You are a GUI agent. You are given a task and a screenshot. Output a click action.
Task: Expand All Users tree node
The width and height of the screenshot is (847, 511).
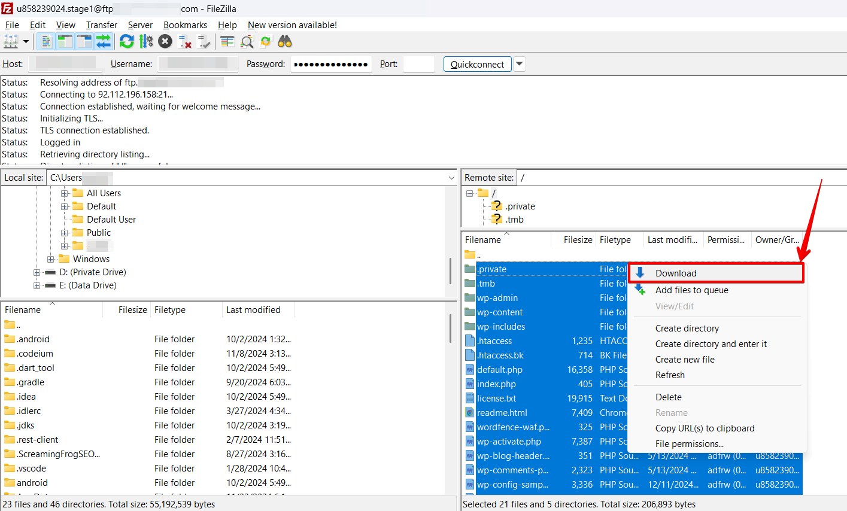tap(64, 193)
